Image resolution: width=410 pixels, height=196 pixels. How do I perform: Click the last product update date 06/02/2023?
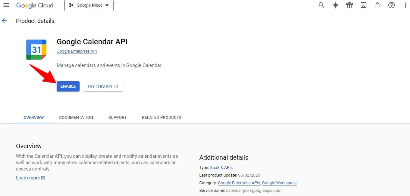click(250, 175)
